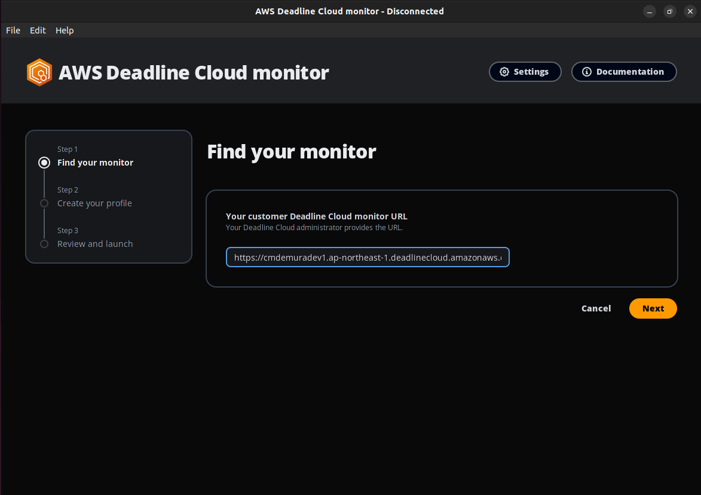701x495 pixels.
Task: Click the gear icon on the Settings button
Action: (504, 71)
